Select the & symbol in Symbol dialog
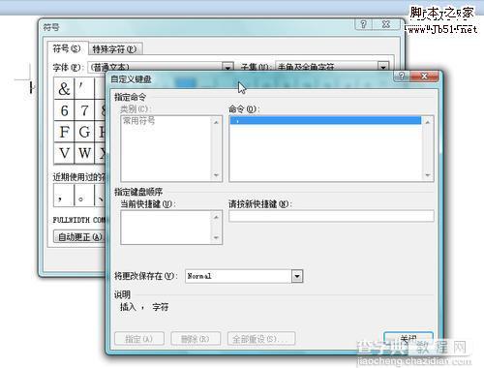This screenshot has width=484, height=368. tap(64, 88)
